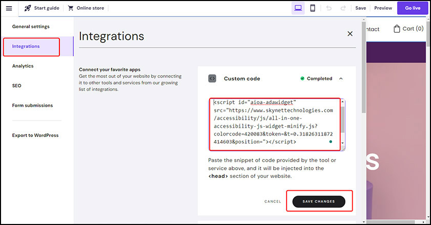Open the hamburger menu

[9, 8]
